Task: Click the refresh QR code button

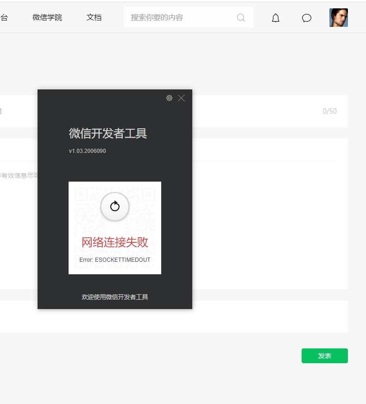Action: [114, 207]
